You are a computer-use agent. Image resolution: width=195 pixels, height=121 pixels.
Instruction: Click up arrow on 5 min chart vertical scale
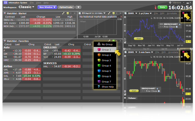(x=125, y=56)
